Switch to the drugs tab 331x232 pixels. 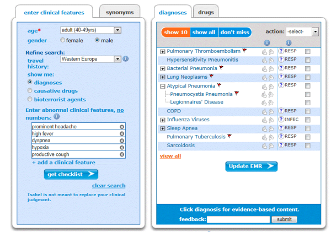click(206, 12)
